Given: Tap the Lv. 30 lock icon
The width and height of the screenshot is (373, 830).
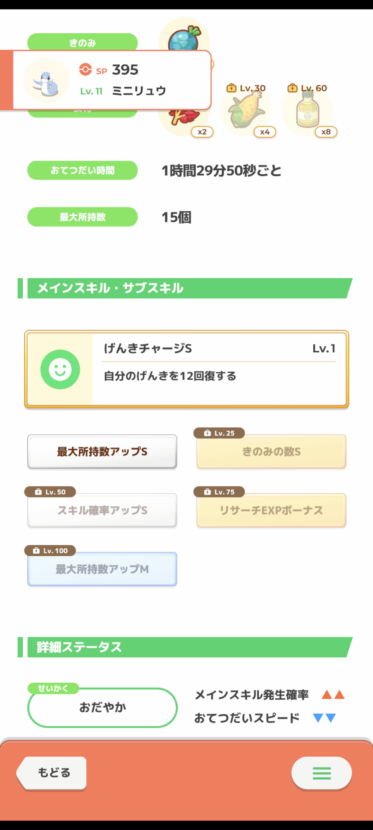Looking at the screenshot, I should pos(231,88).
